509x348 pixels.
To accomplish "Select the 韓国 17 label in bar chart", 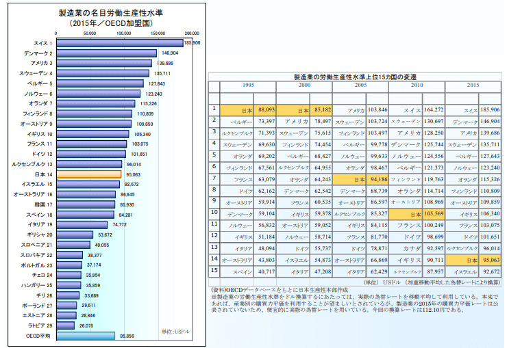I will click(42, 204).
